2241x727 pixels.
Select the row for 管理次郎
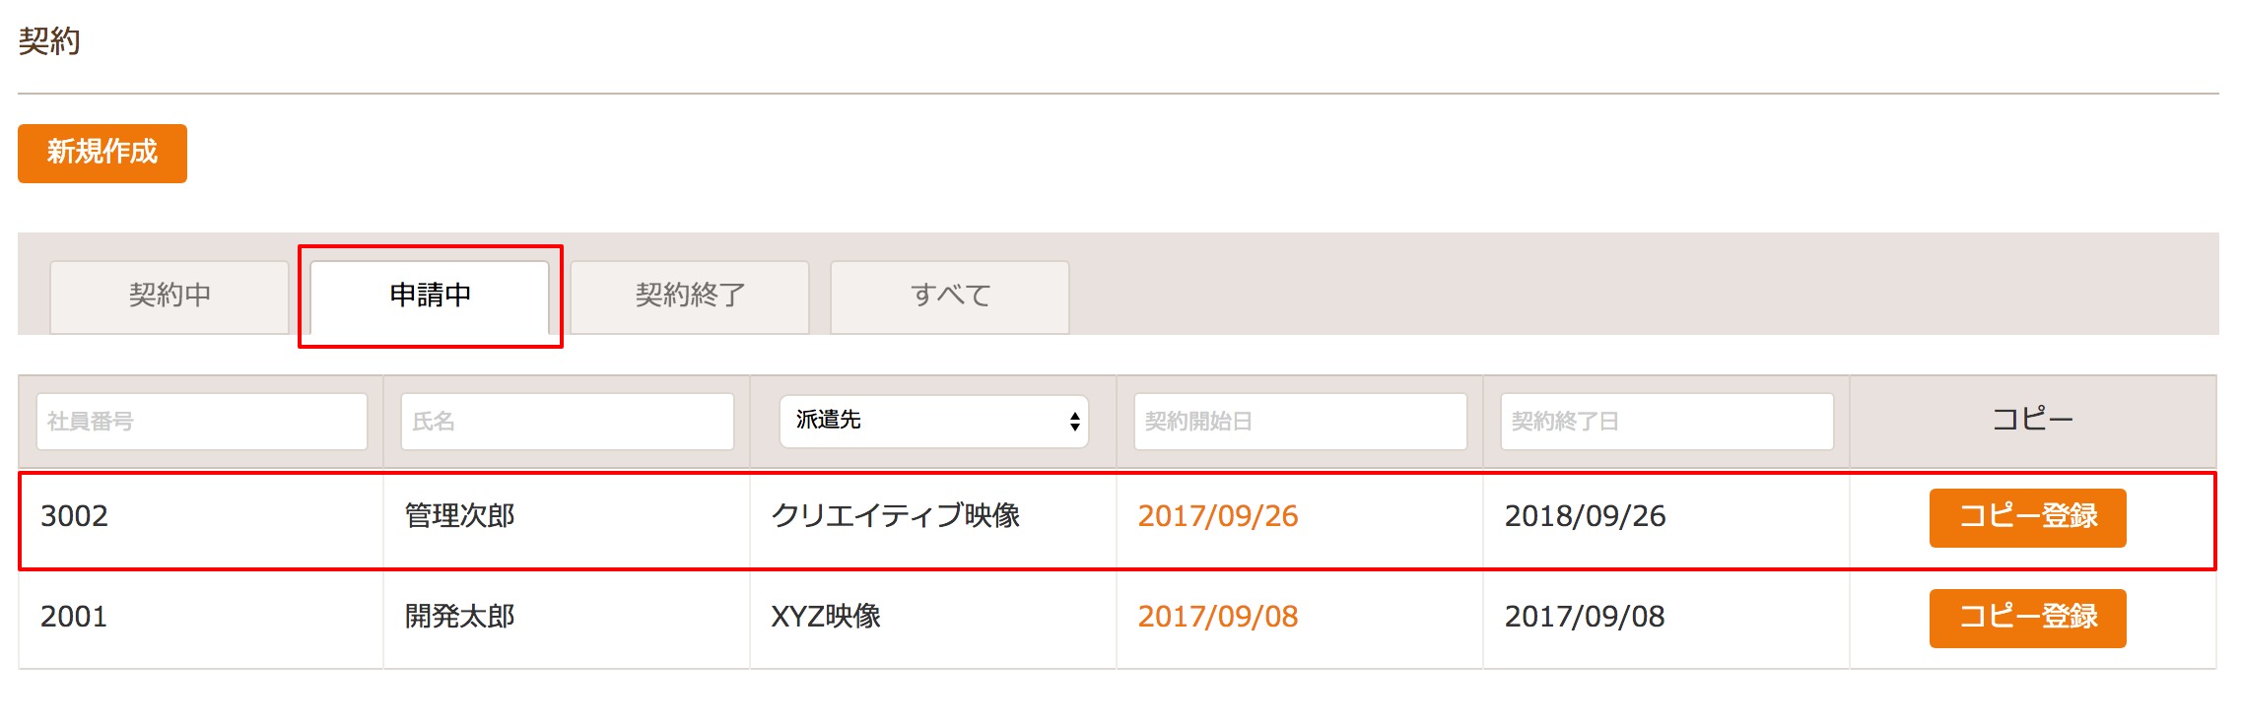click(x=1118, y=520)
